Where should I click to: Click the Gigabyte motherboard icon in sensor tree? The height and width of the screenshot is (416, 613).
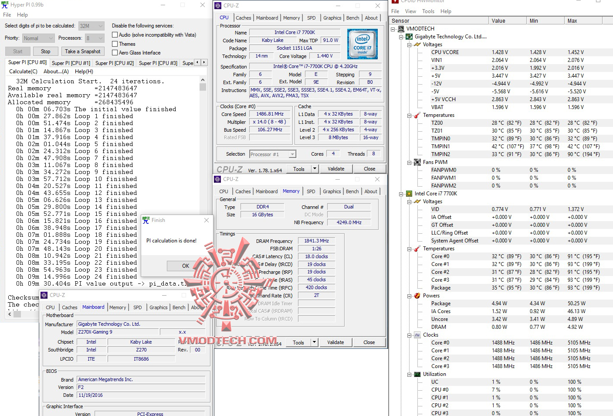(409, 37)
